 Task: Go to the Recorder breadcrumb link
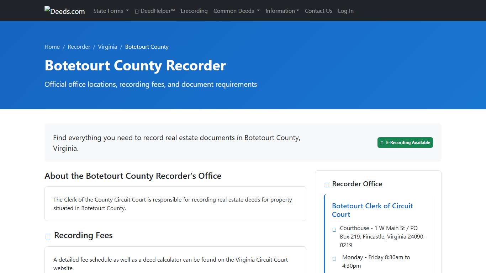(79, 47)
